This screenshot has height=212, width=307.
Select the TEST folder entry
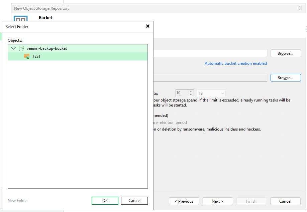click(78, 56)
